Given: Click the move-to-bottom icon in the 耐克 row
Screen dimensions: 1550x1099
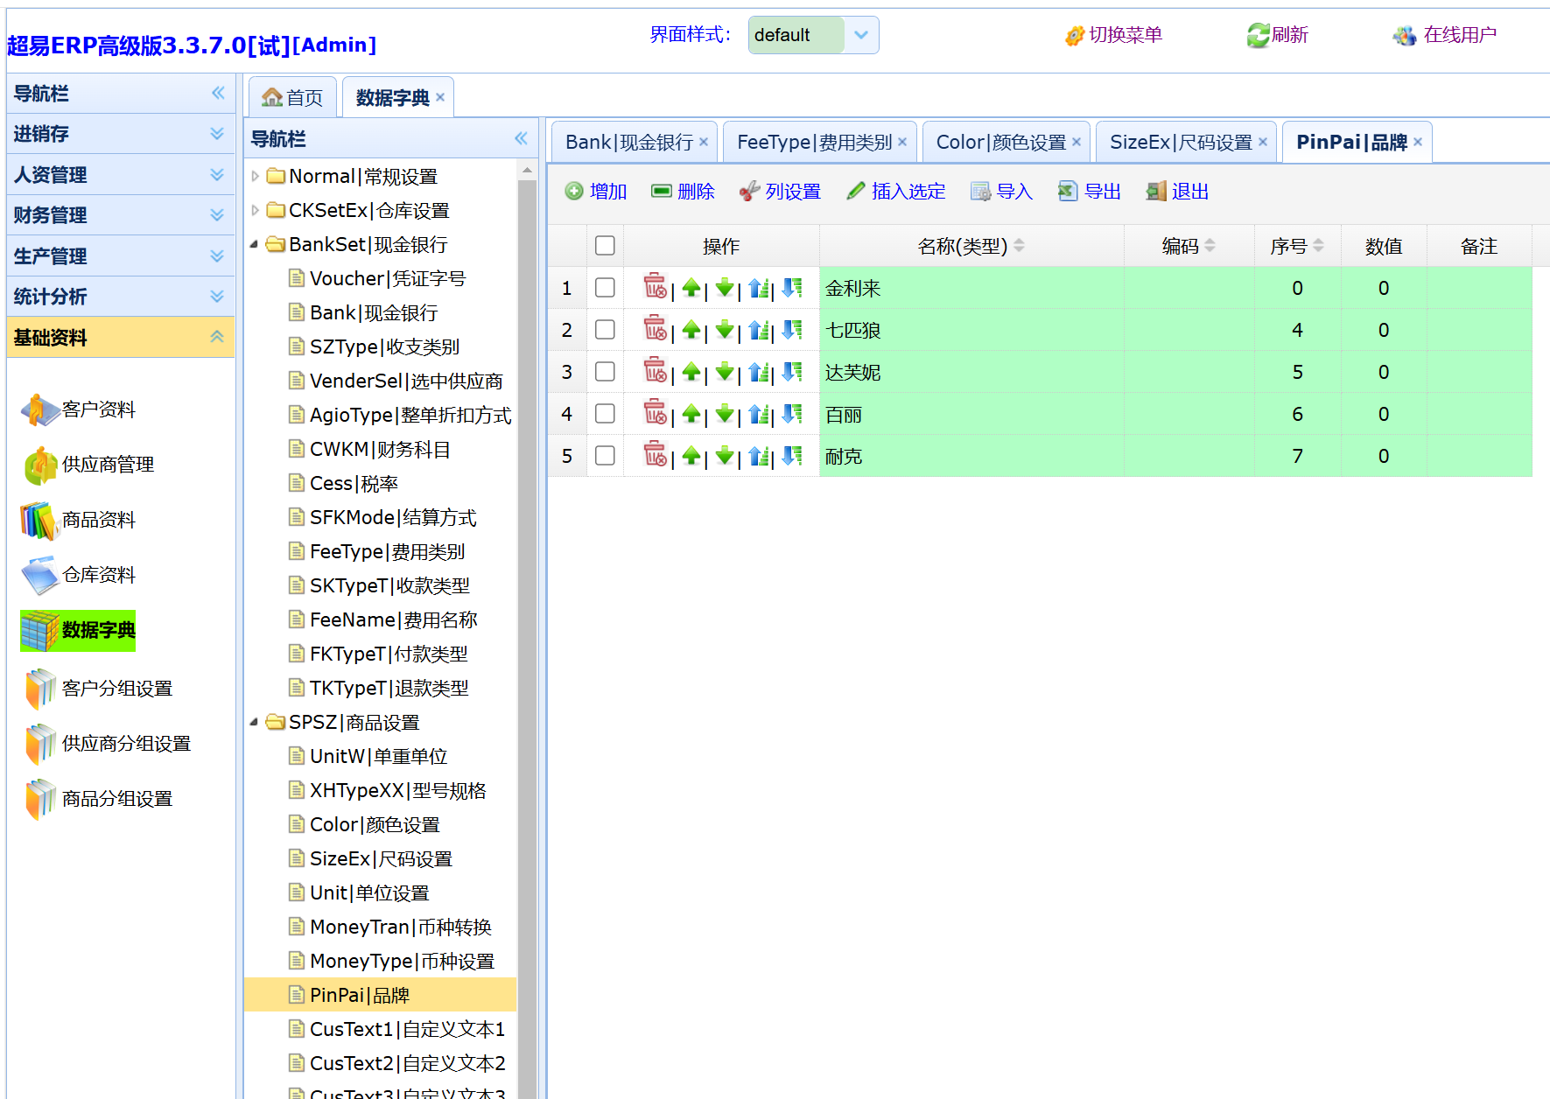Looking at the screenshot, I should [792, 456].
